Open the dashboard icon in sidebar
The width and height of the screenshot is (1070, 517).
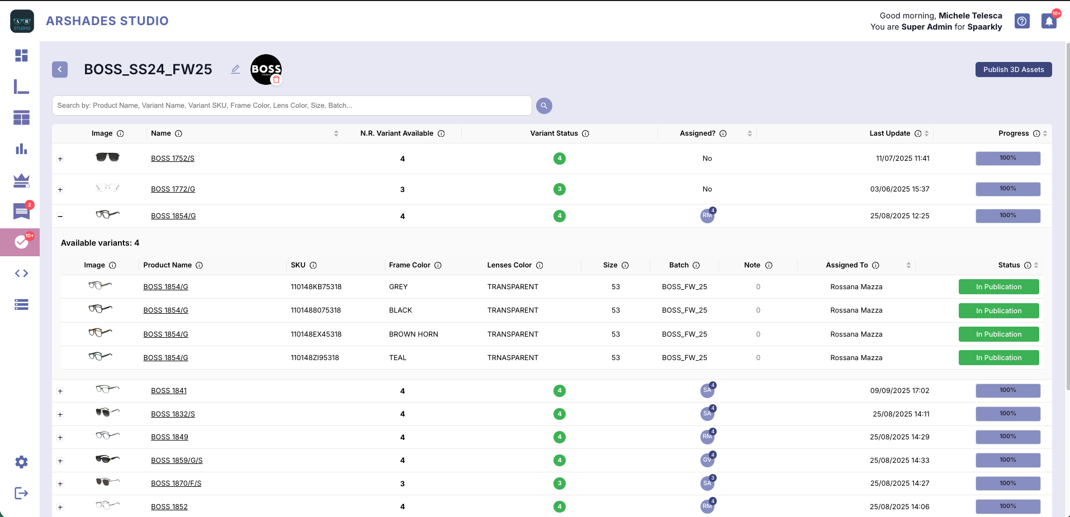(21, 55)
